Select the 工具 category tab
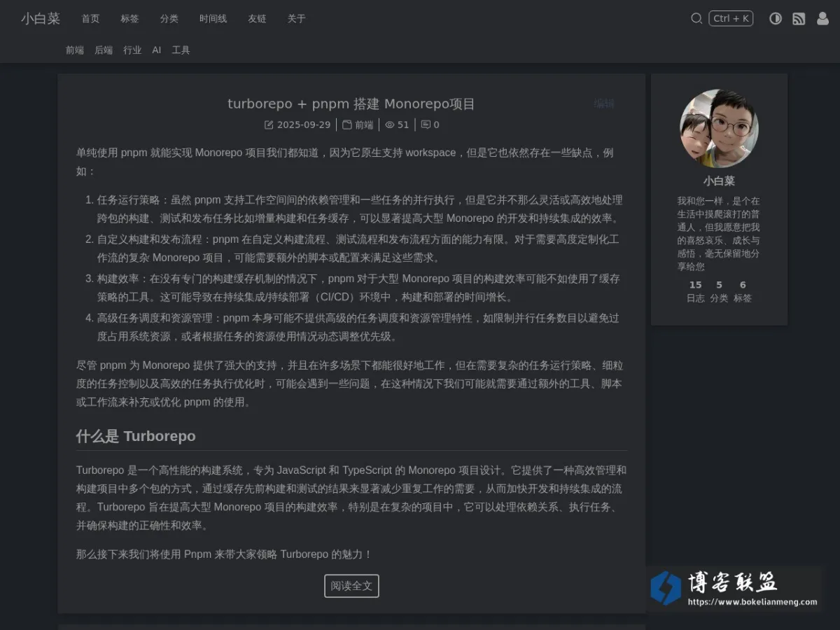The height and width of the screenshot is (630, 840). (181, 50)
